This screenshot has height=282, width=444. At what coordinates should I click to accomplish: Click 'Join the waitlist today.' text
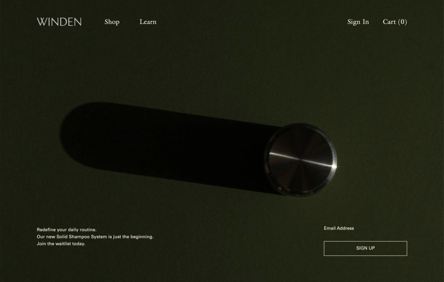[x=61, y=244]
